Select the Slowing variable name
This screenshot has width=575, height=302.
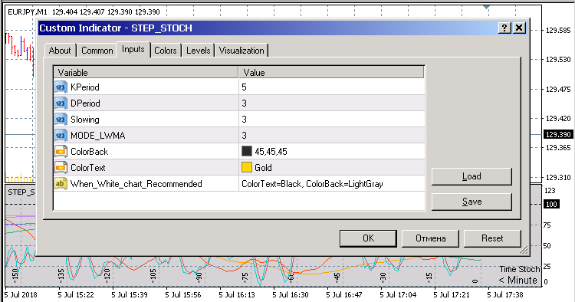tap(84, 120)
